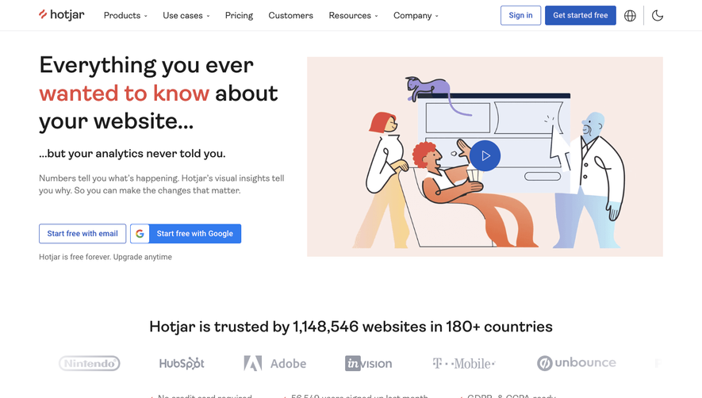
Task: Click the 'wanted to know' red headline text
Action: point(124,93)
